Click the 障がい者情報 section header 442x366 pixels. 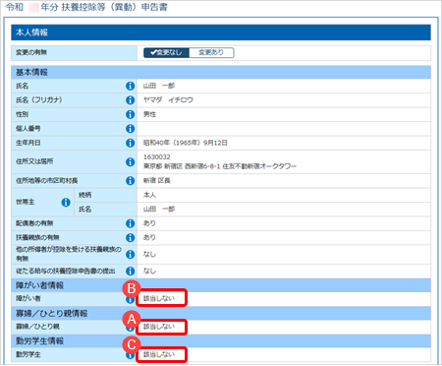click(221, 285)
